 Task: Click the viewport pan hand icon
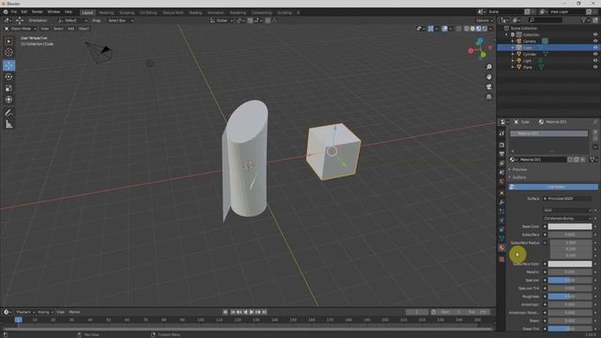488,77
